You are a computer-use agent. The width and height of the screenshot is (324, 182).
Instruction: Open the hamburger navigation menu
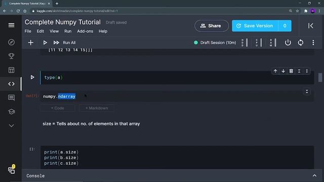[x=11, y=25]
